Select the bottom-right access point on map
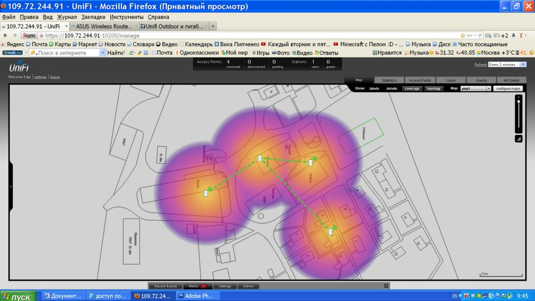 tap(330, 232)
